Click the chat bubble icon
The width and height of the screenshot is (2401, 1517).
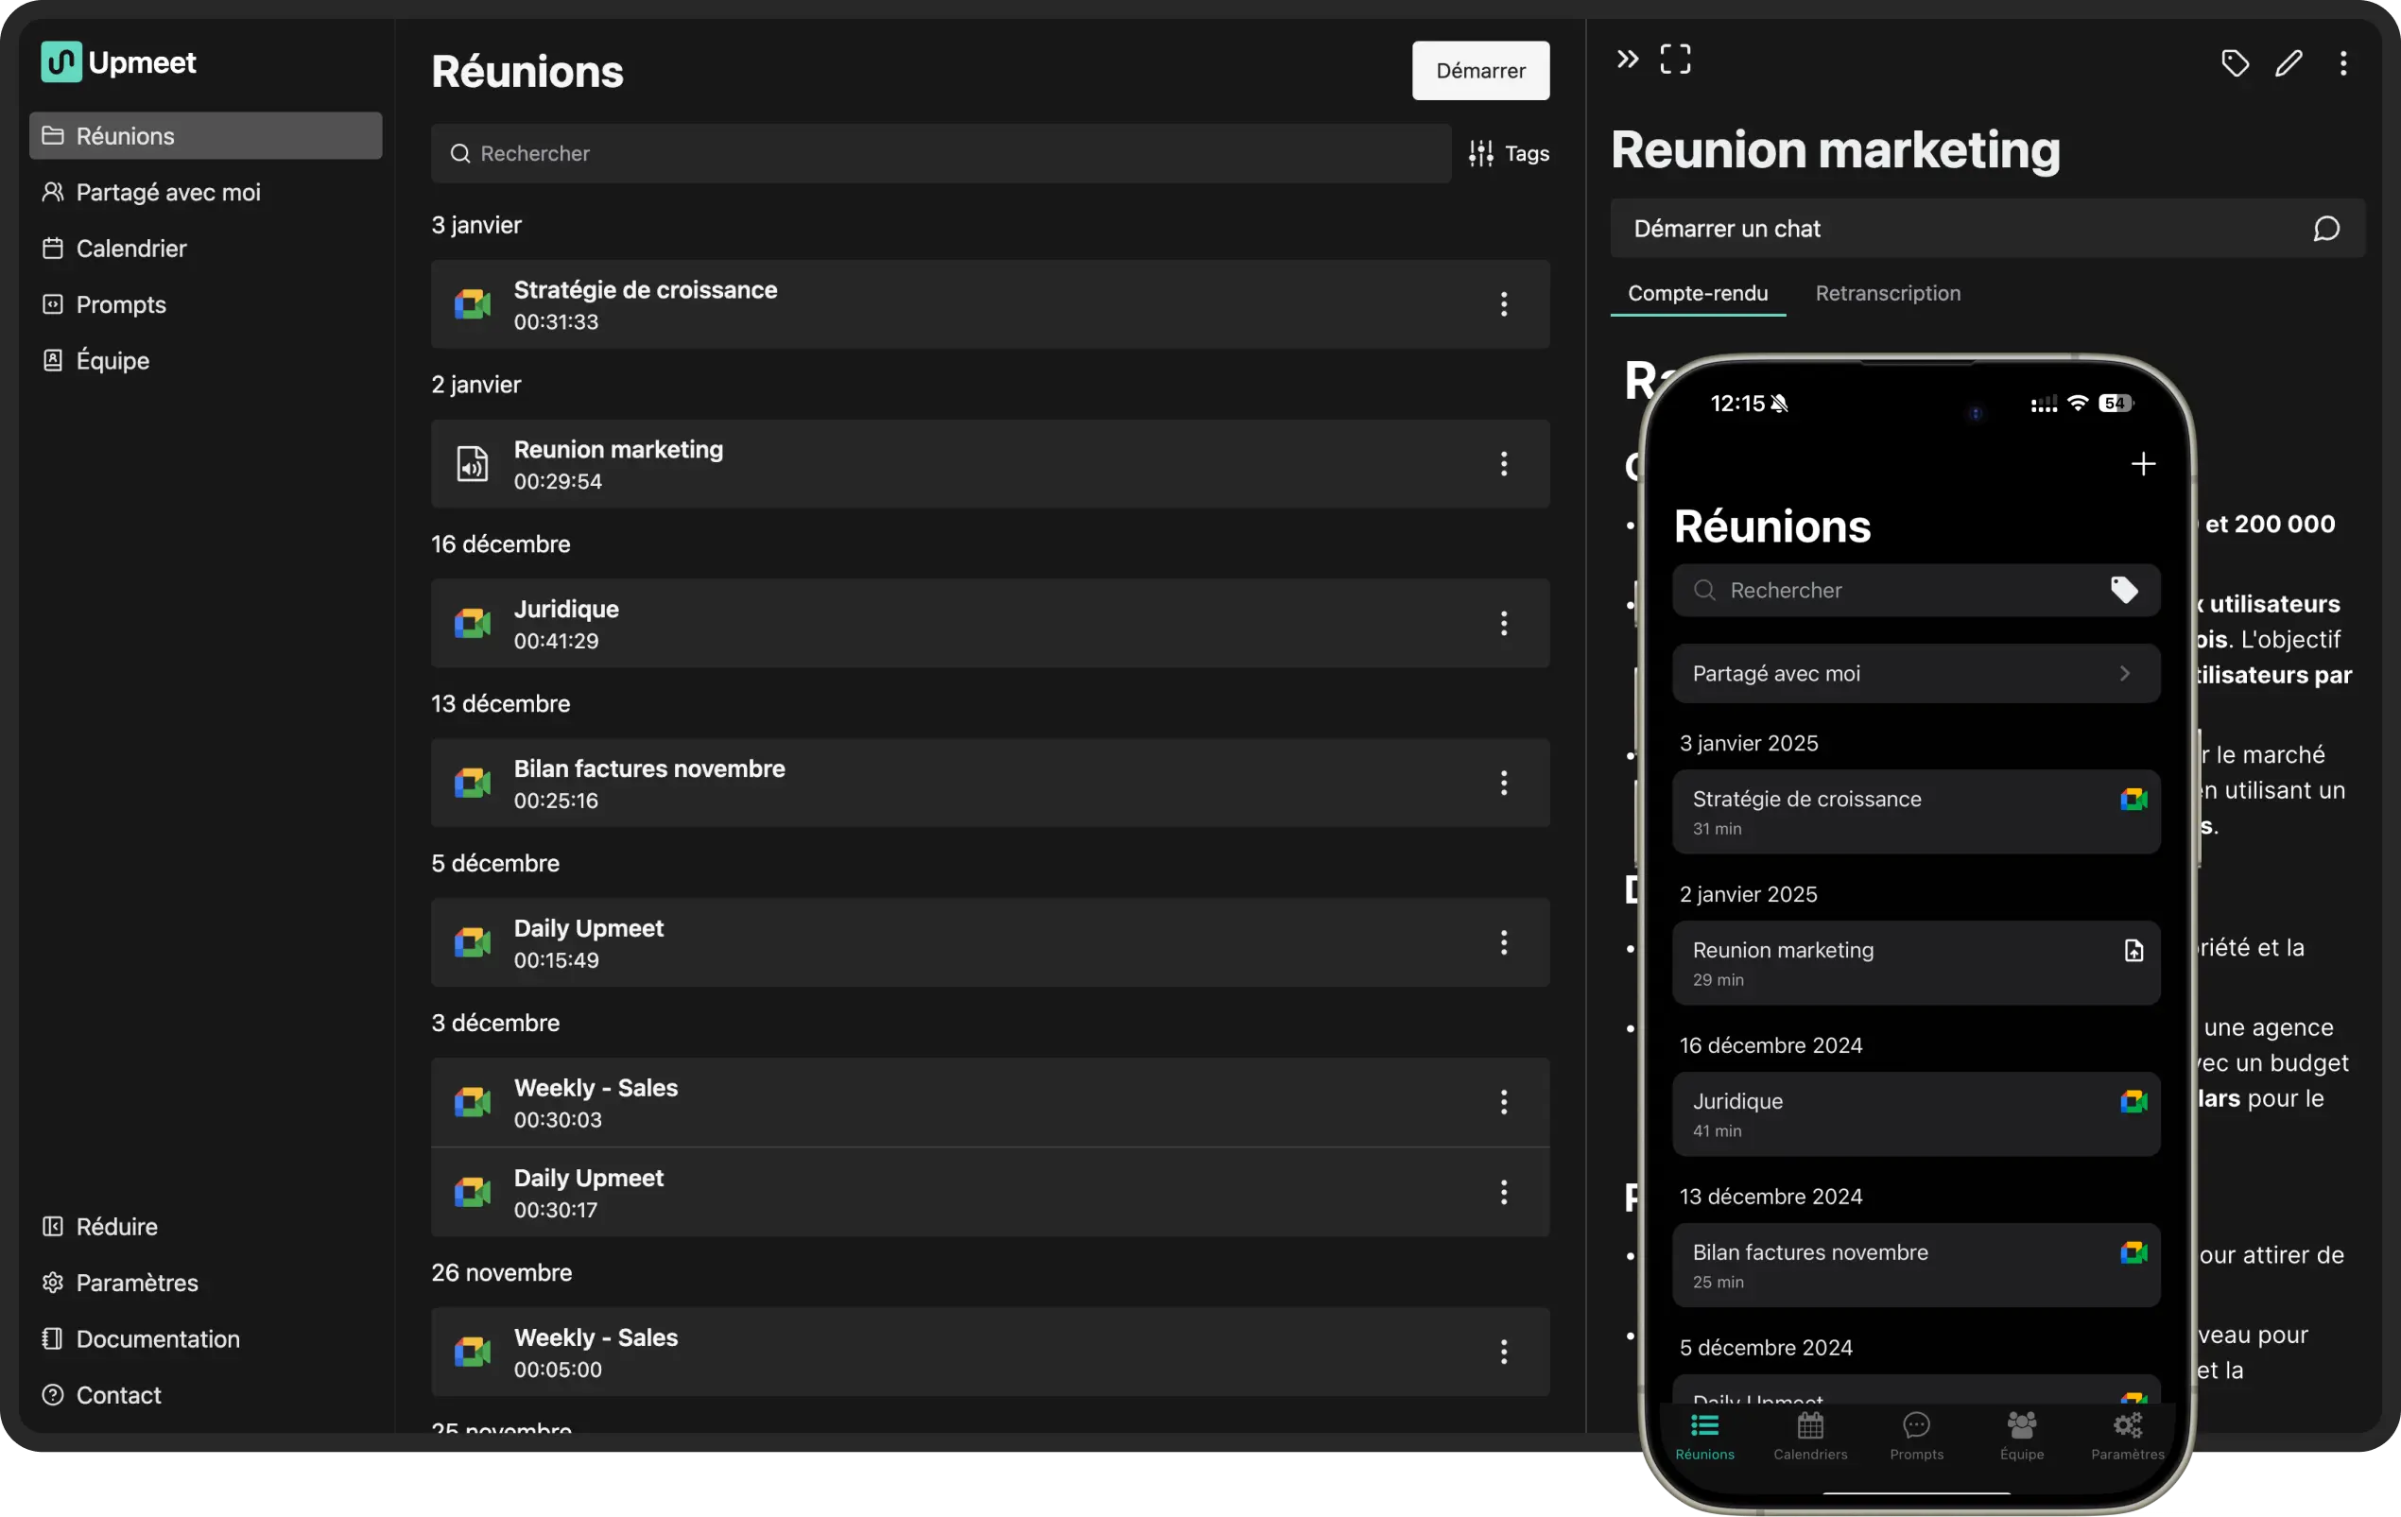(x=2325, y=230)
